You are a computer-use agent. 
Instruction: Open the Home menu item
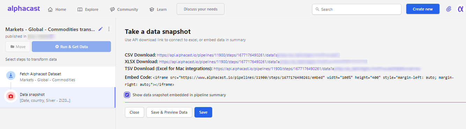tap(57, 9)
